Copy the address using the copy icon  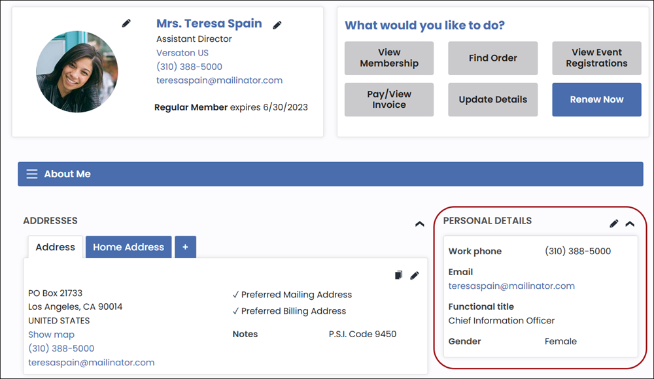pos(399,276)
